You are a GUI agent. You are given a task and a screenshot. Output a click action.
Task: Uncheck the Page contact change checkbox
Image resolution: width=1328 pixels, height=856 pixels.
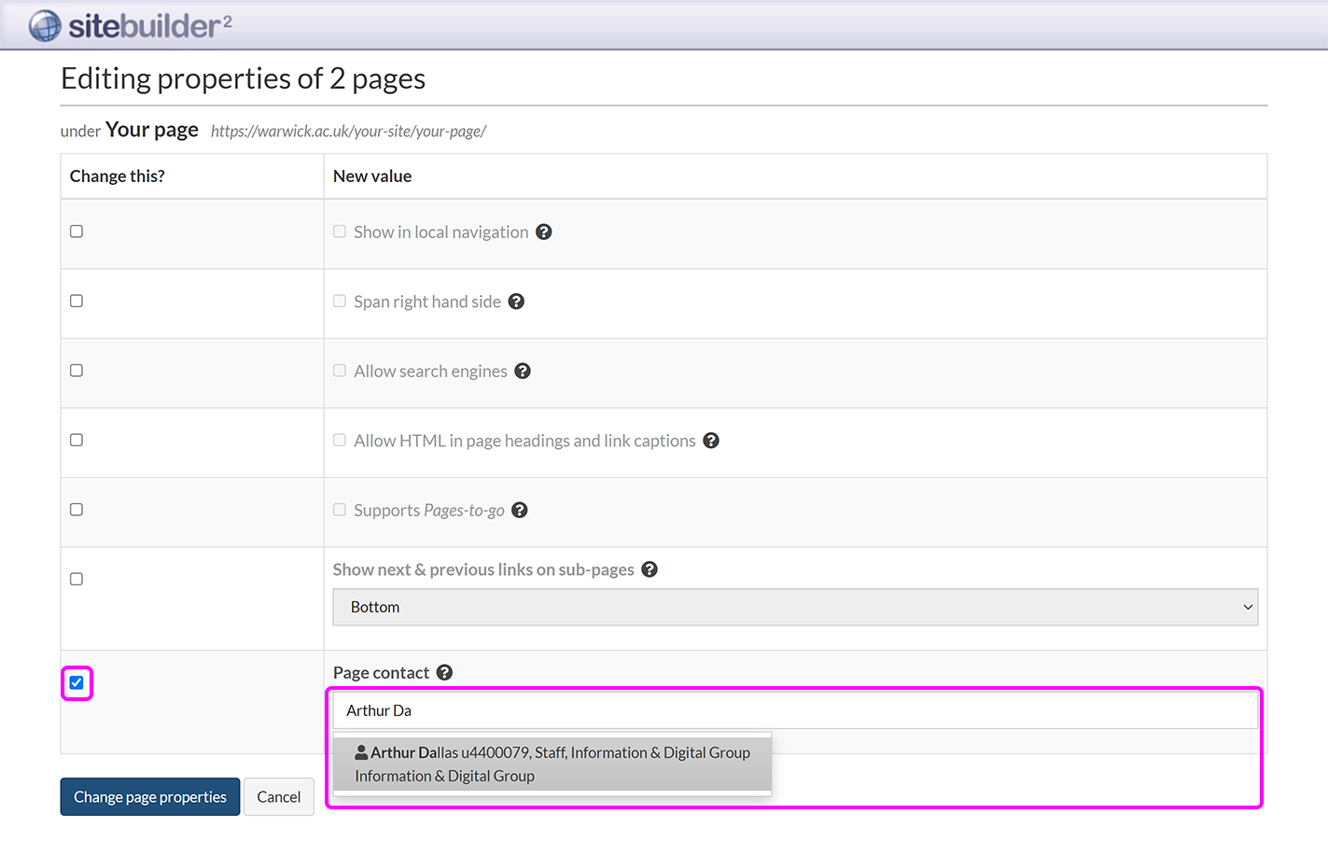(77, 682)
